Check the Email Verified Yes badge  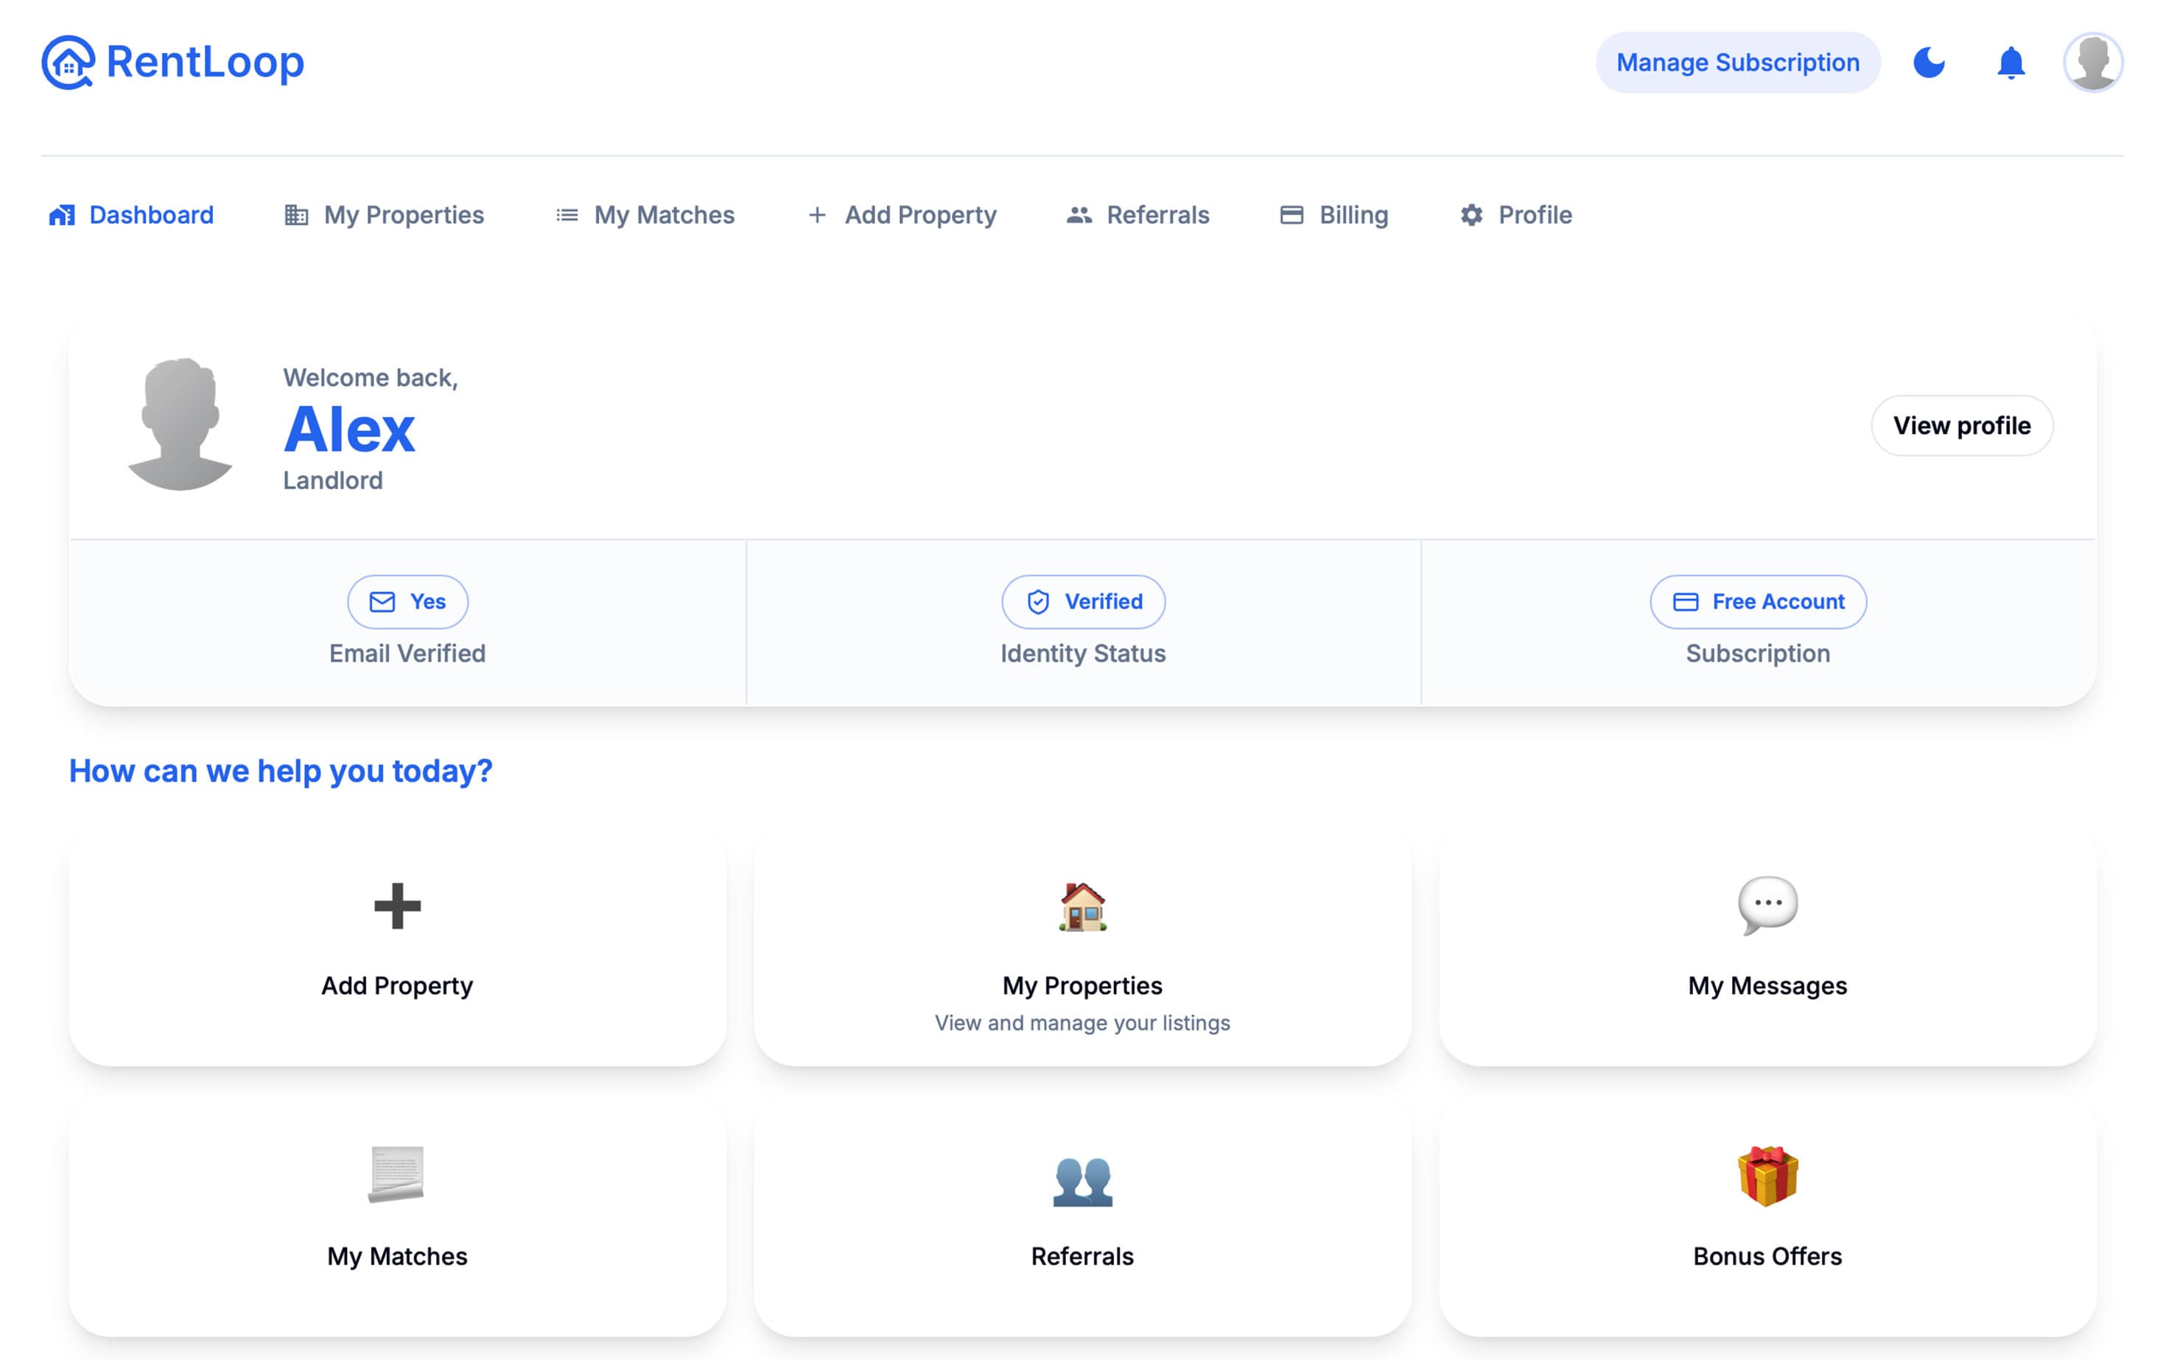click(x=407, y=602)
